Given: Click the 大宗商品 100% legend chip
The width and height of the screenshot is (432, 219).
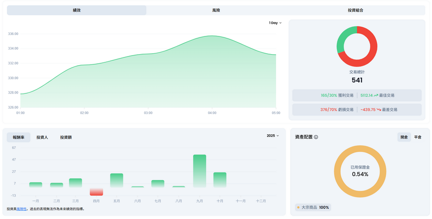Looking at the screenshot, I should pyautogui.click(x=313, y=207).
